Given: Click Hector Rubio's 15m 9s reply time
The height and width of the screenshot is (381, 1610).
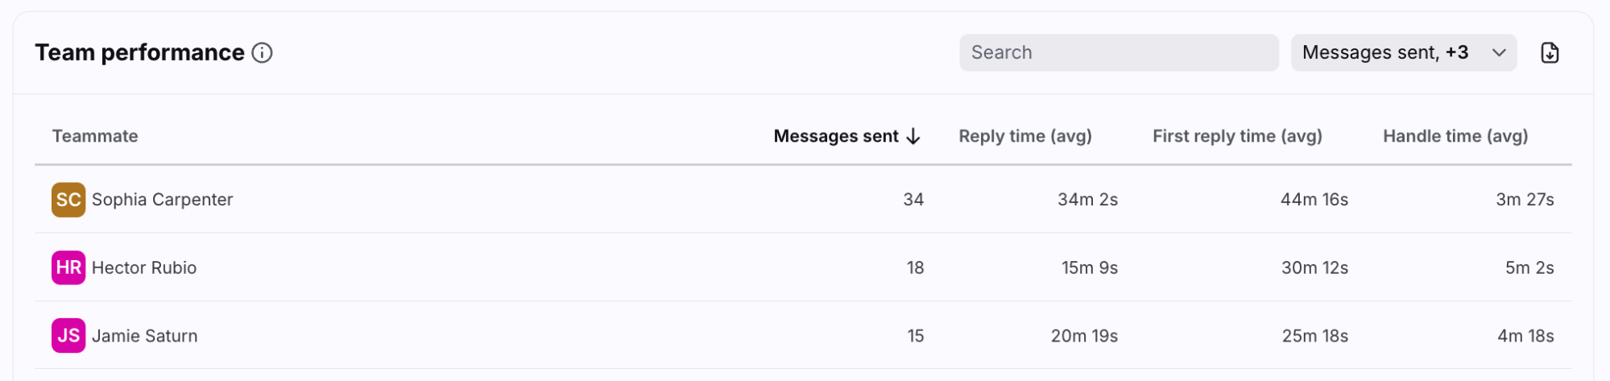Looking at the screenshot, I should click(x=1089, y=267).
